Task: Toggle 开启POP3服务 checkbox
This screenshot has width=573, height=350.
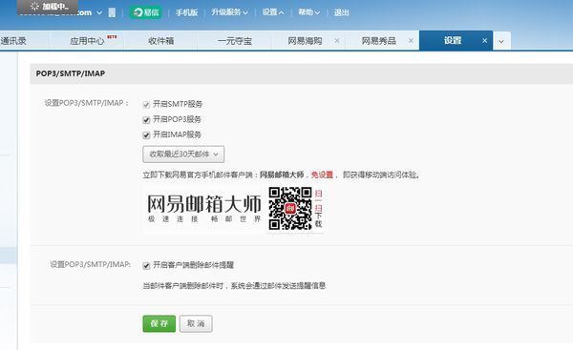Action: point(146,120)
